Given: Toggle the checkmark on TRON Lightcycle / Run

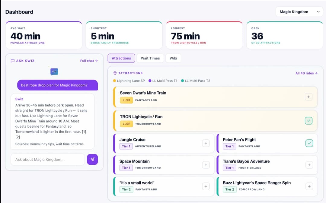Looking at the screenshot, I should [x=308, y=120].
